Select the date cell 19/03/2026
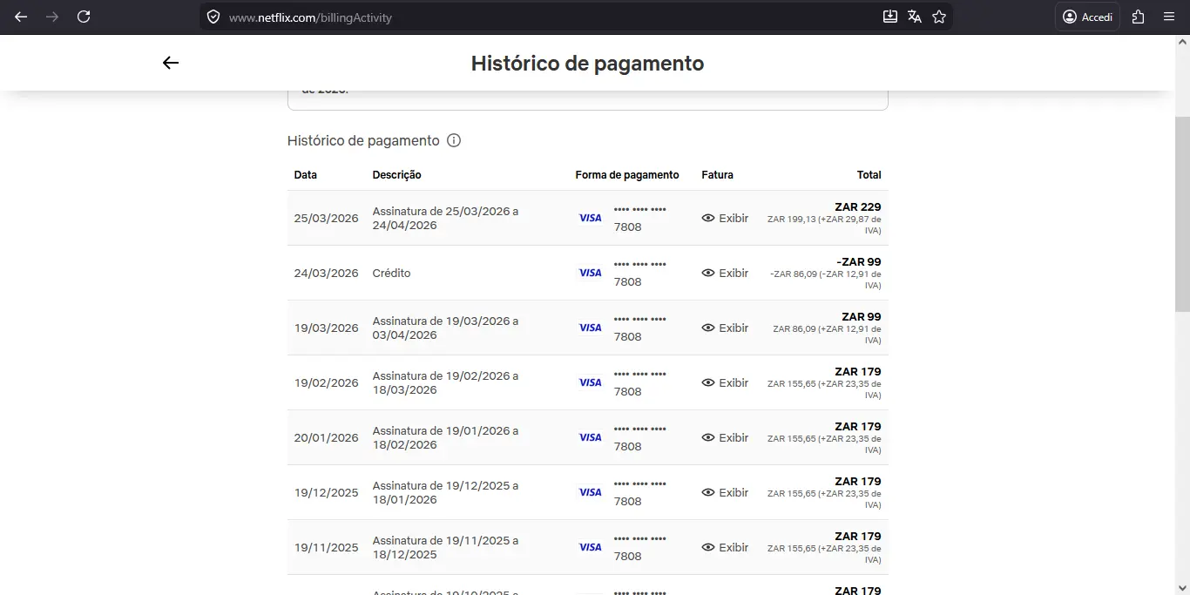1190x595 pixels. [x=327, y=328]
